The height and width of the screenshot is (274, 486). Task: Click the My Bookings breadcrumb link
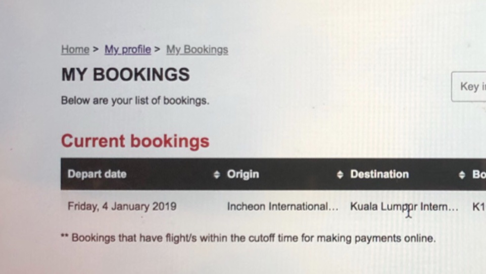tap(197, 49)
